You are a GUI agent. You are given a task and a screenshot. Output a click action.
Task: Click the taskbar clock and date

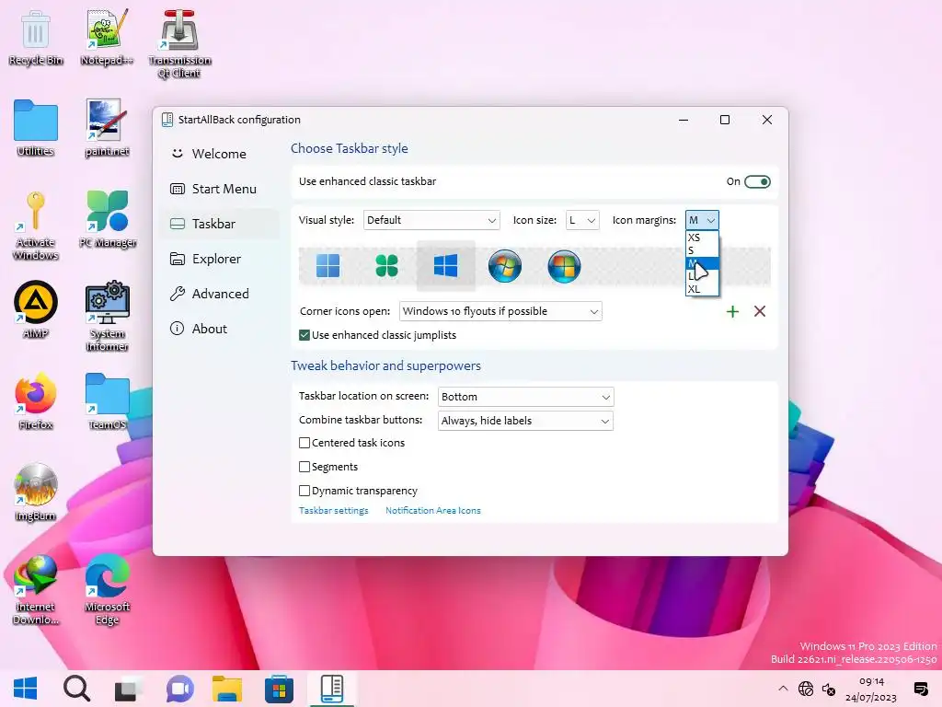871,689
